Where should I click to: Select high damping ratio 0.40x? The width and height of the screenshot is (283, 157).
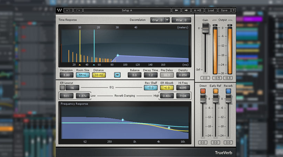click(x=167, y=96)
